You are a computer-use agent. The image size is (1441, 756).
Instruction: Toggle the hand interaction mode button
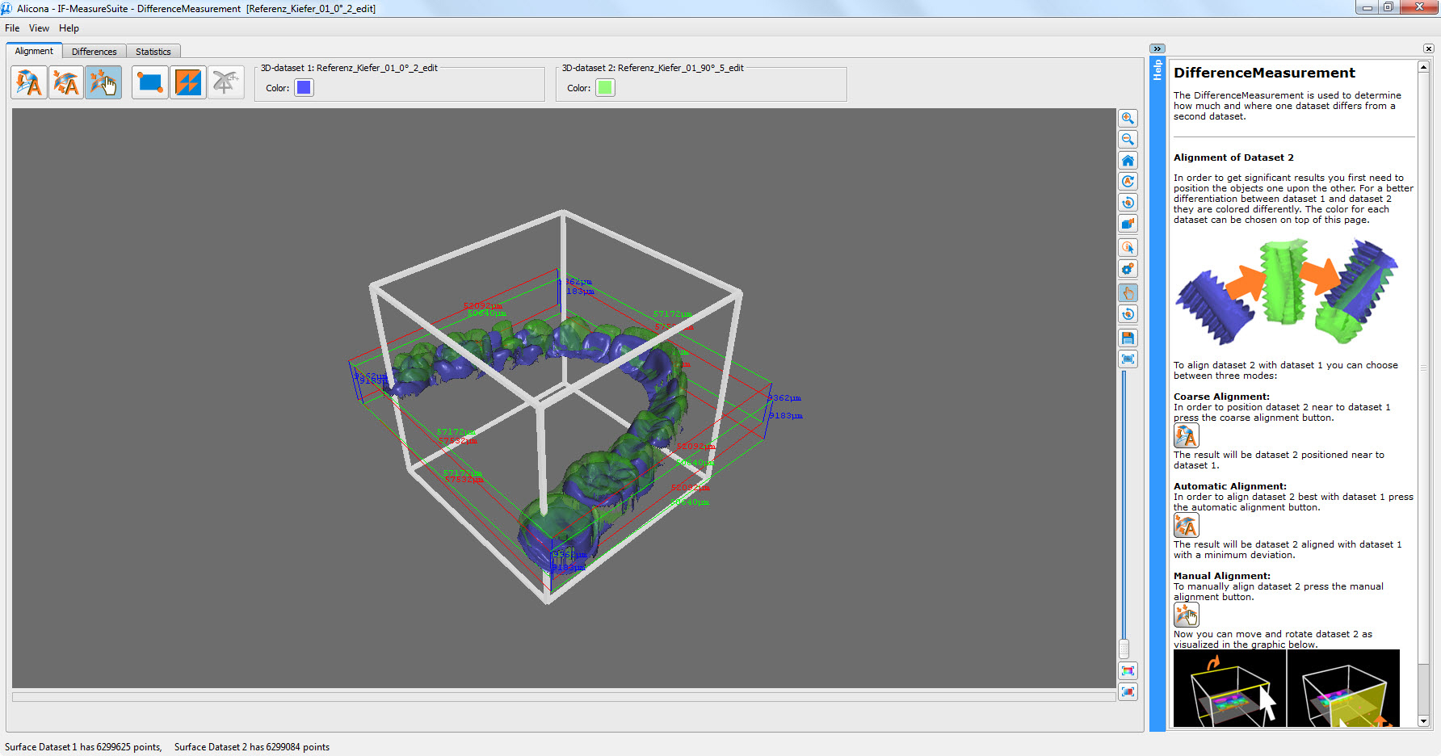pyautogui.click(x=1128, y=293)
